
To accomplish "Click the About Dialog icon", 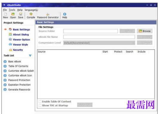I will tap(10, 34).
